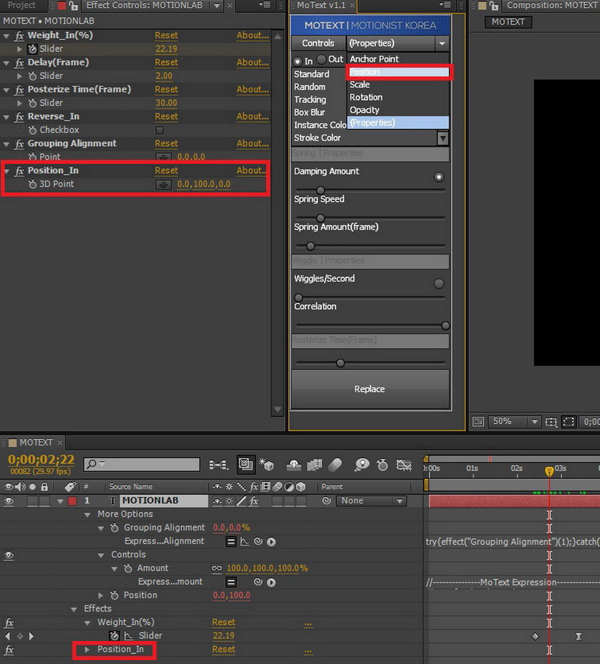Click the Show Graph icon for Grouping Alignment expression

[245, 542]
